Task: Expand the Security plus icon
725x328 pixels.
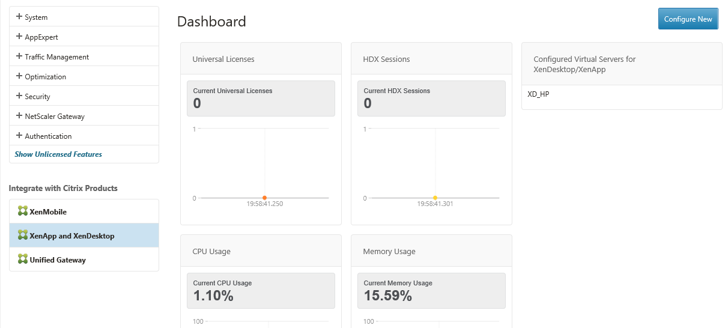Action: [x=19, y=96]
